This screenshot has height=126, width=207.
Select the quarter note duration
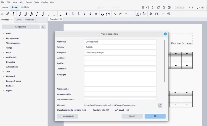[x=43, y=14]
